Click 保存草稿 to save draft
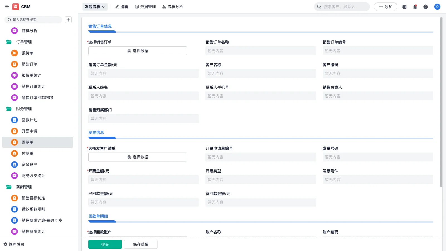The height and width of the screenshot is (251, 446). pyautogui.click(x=140, y=244)
